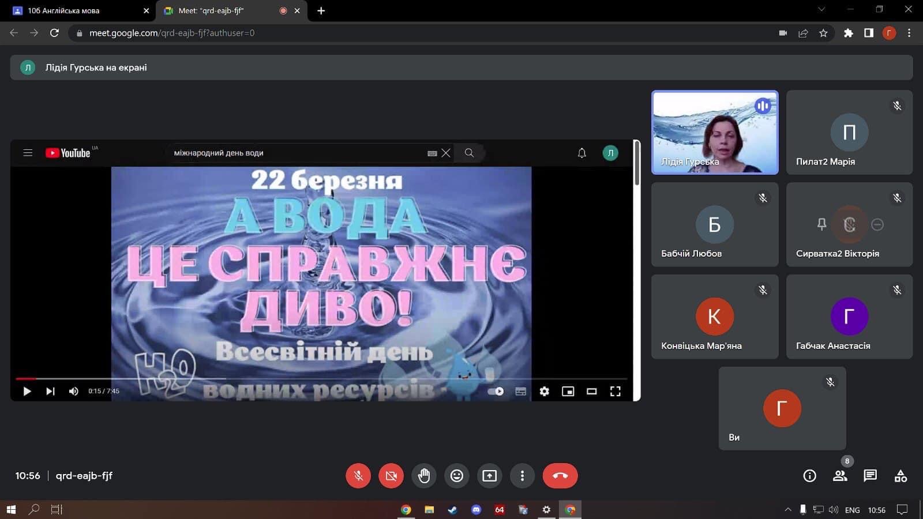Viewport: 923px width, 519px height.
Task: Open the YouTube hamburger guide menu
Action: coord(28,153)
